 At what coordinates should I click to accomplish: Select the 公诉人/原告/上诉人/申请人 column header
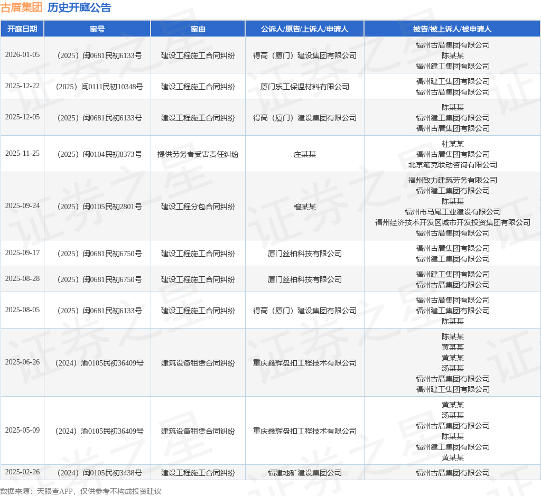304,29
